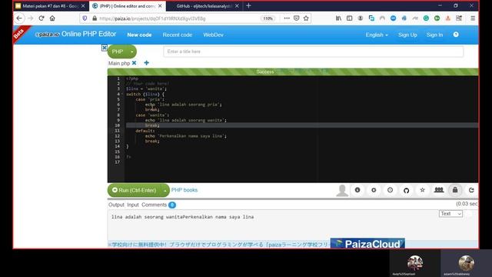Click the browser URL address bar
Screen dimensions: 492x277
tap(179, 18)
